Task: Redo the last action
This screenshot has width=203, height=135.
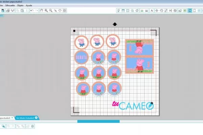Action: 37,10
